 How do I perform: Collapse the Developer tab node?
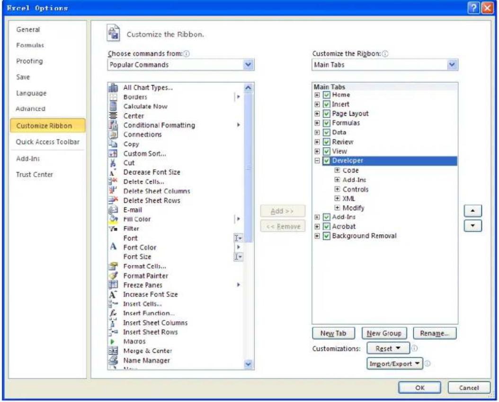pyautogui.click(x=317, y=161)
